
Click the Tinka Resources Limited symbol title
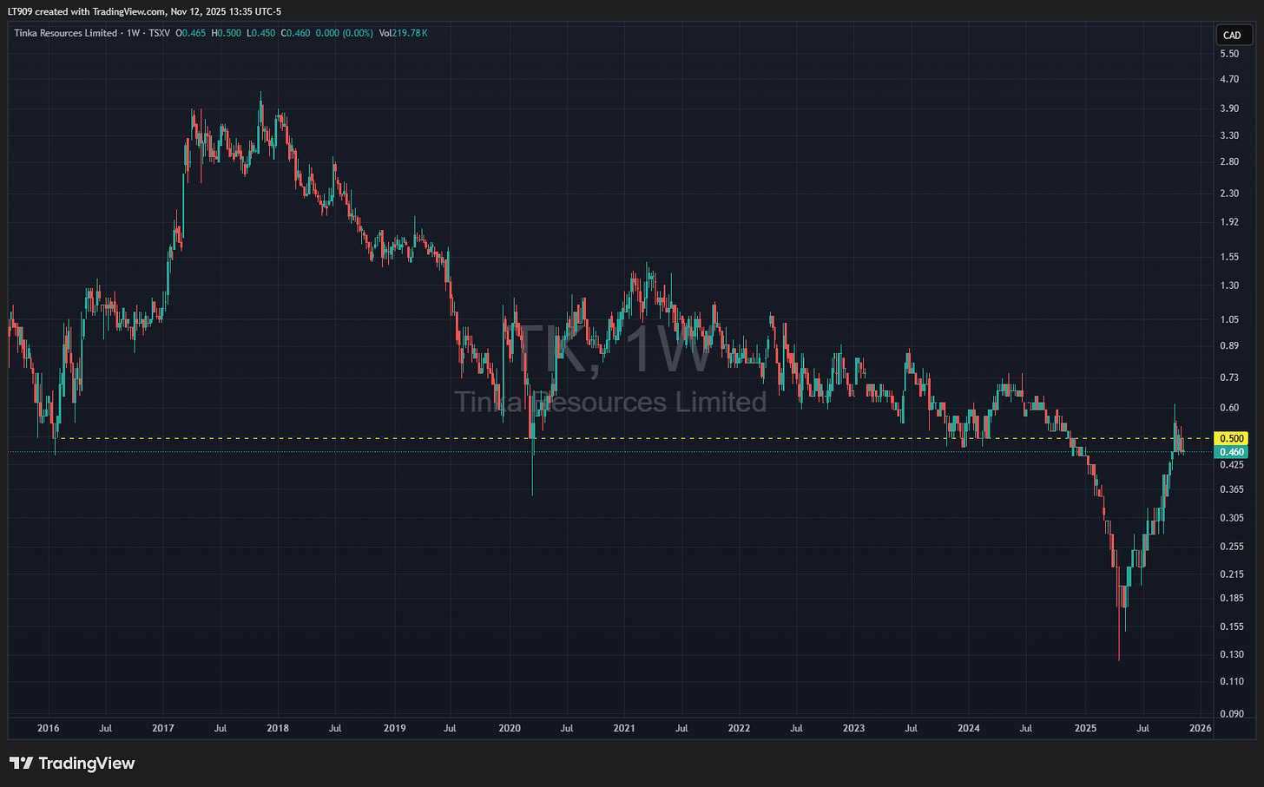click(x=65, y=33)
